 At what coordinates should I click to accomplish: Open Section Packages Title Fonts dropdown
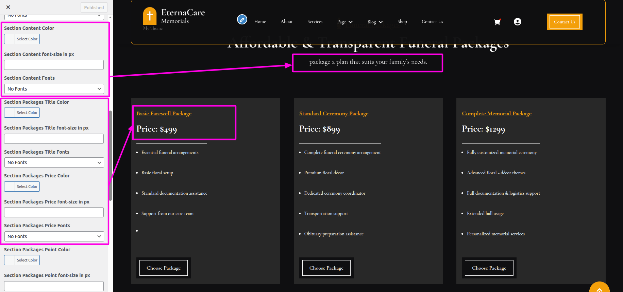click(54, 162)
